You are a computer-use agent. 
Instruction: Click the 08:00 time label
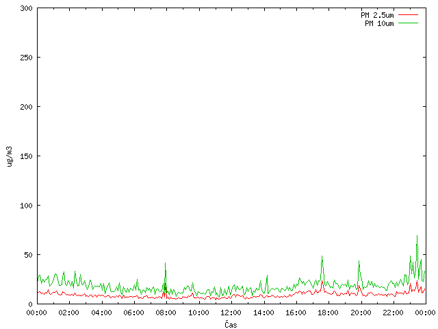click(166, 313)
